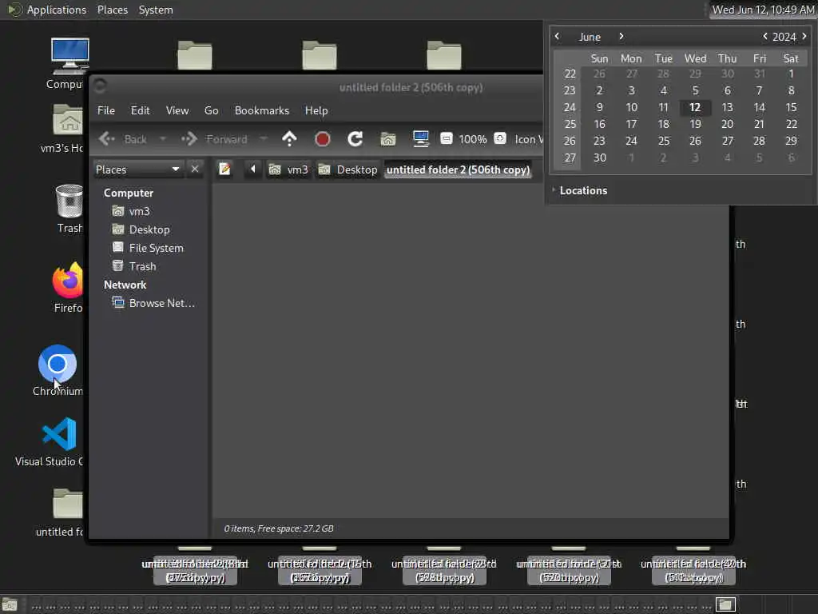Open the Computer toolbar icon
Screen dimensions: 818x614
click(420, 138)
